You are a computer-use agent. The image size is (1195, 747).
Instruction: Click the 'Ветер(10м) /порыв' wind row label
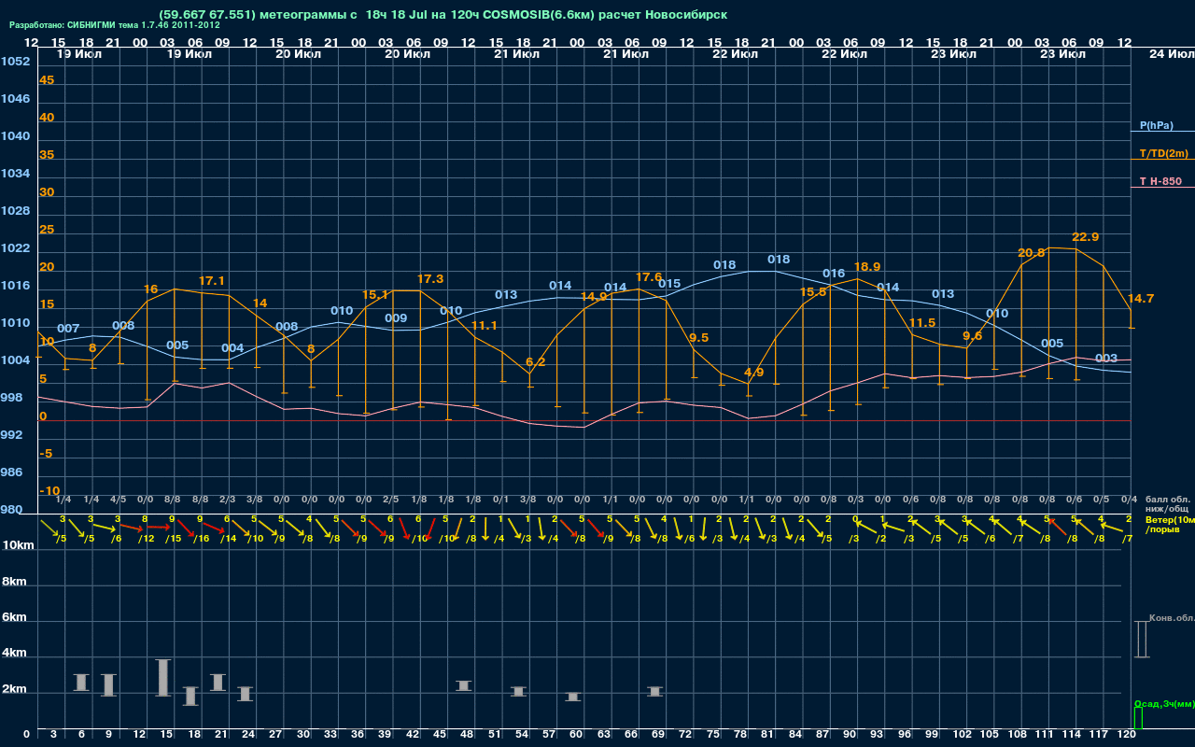pos(1170,524)
